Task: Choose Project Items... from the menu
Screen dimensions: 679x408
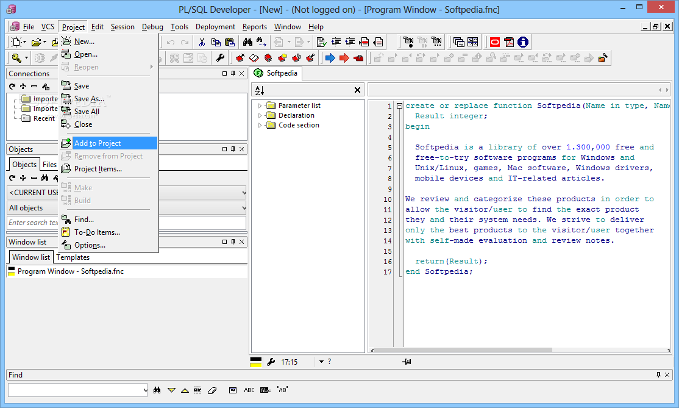Action: pyautogui.click(x=98, y=169)
